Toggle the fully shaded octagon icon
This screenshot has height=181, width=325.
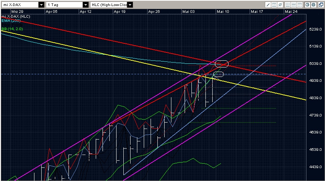tap(314, 5)
